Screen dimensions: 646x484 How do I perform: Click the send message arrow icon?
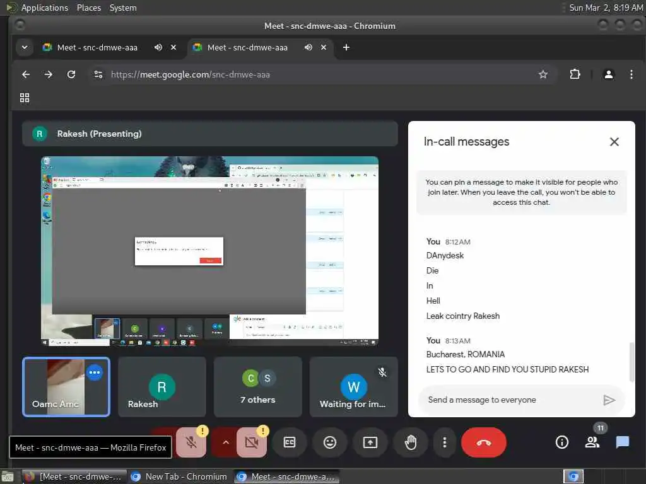(609, 400)
